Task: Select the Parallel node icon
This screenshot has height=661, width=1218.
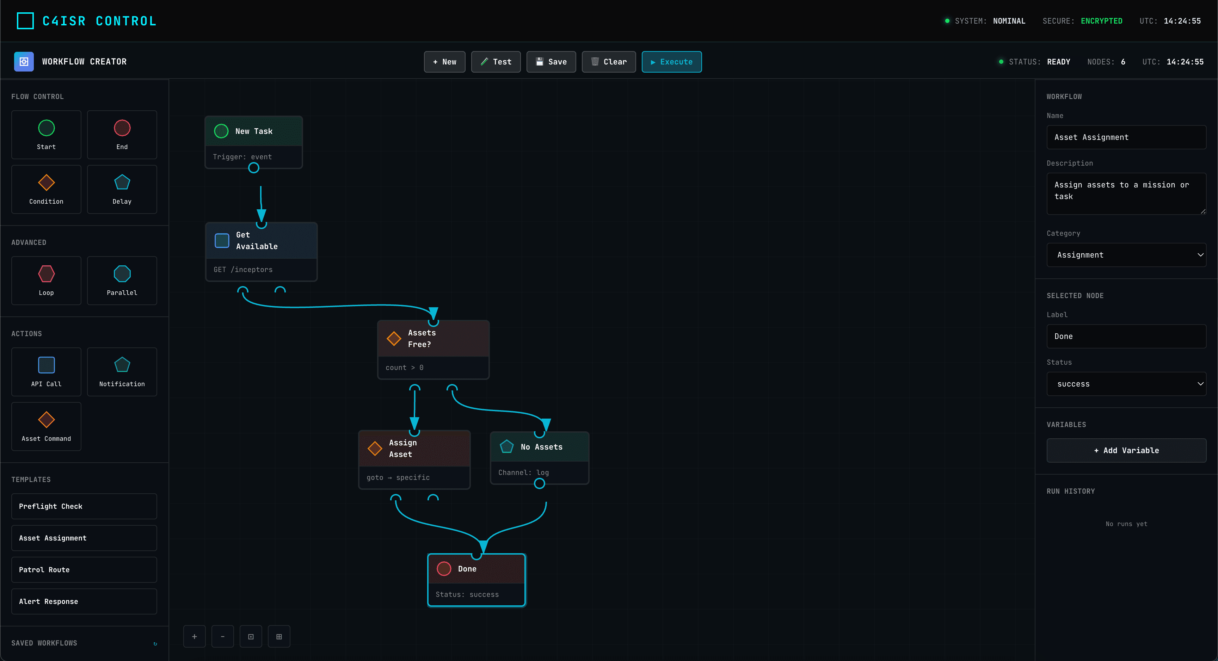Action: tap(122, 280)
